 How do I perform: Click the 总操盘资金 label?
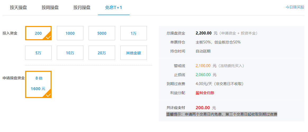click(176, 33)
